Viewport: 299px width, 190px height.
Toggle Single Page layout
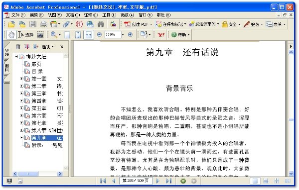[x=255, y=181]
